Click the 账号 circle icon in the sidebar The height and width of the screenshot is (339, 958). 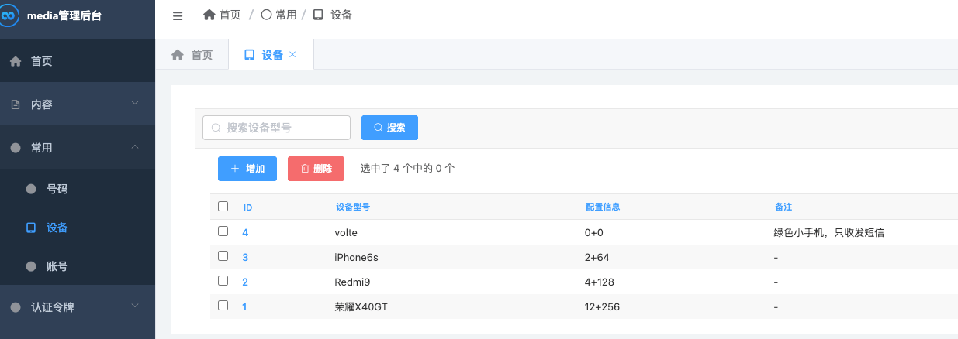pos(31,266)
